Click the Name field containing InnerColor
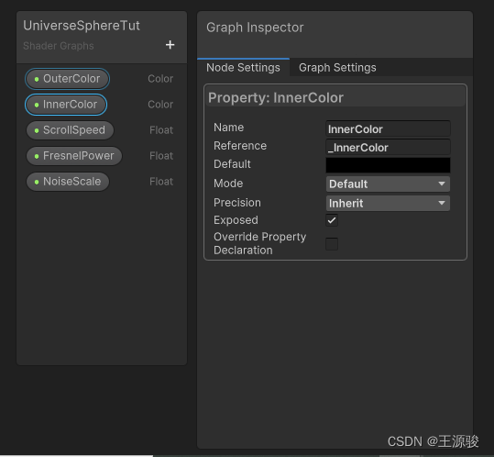Viewport: 494px width, 457px height. coord(388,129)
